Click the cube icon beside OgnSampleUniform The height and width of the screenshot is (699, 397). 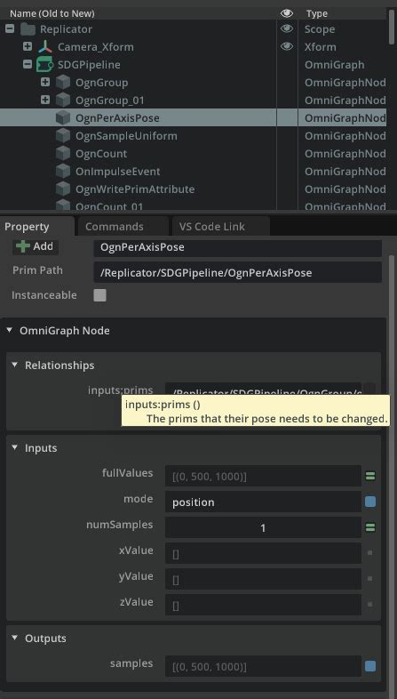point(63,135)
